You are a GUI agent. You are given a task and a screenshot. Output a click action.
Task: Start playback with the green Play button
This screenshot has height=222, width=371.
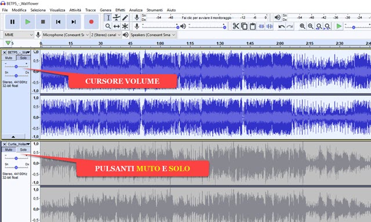[x=28, y=22]
